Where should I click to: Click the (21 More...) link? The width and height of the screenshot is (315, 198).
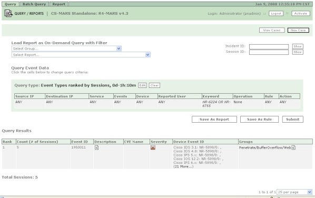[x=183, y=167]
